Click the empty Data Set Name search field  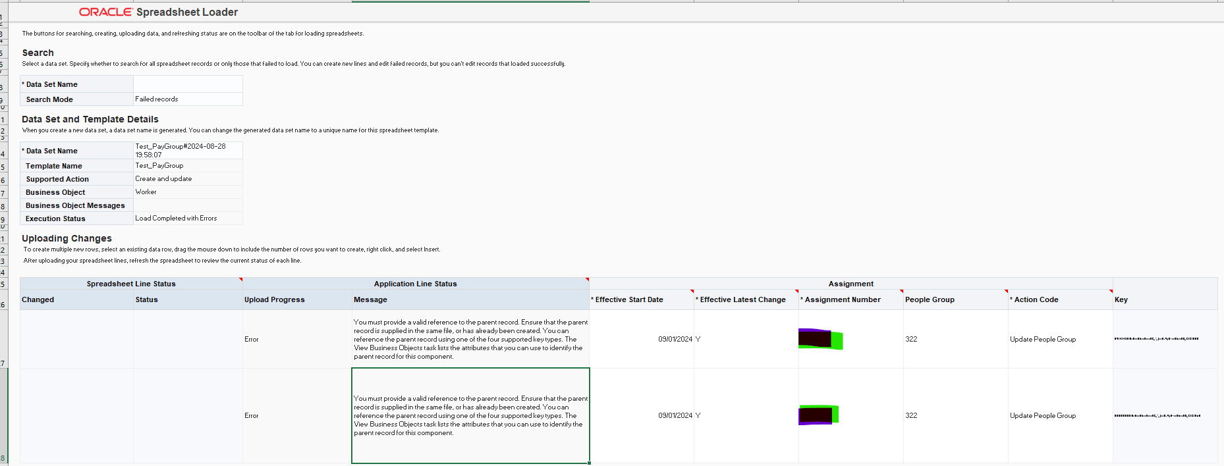click(188, 84)
